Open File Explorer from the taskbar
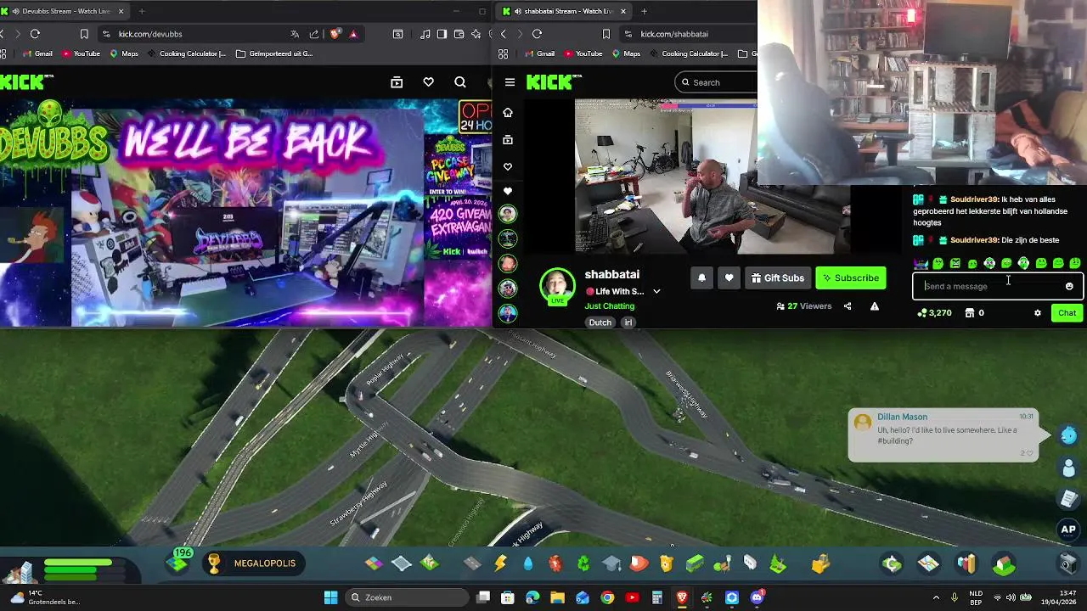 [x=557, y=597]
